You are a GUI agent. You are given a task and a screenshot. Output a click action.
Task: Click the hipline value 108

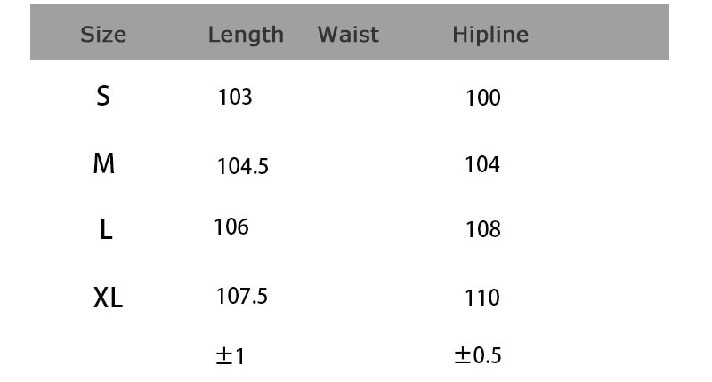483,230
